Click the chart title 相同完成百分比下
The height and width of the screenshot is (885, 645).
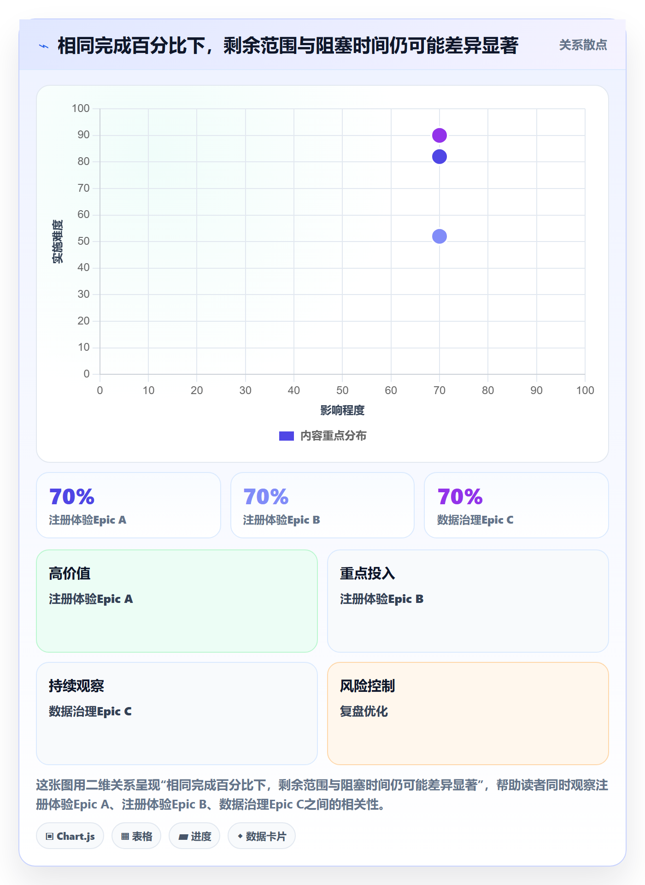(x=288, y=46)
